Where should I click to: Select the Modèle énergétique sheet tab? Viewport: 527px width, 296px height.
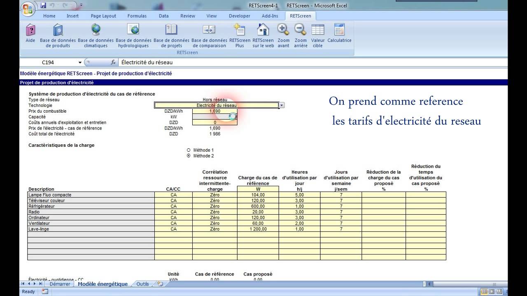click(103, 284)
